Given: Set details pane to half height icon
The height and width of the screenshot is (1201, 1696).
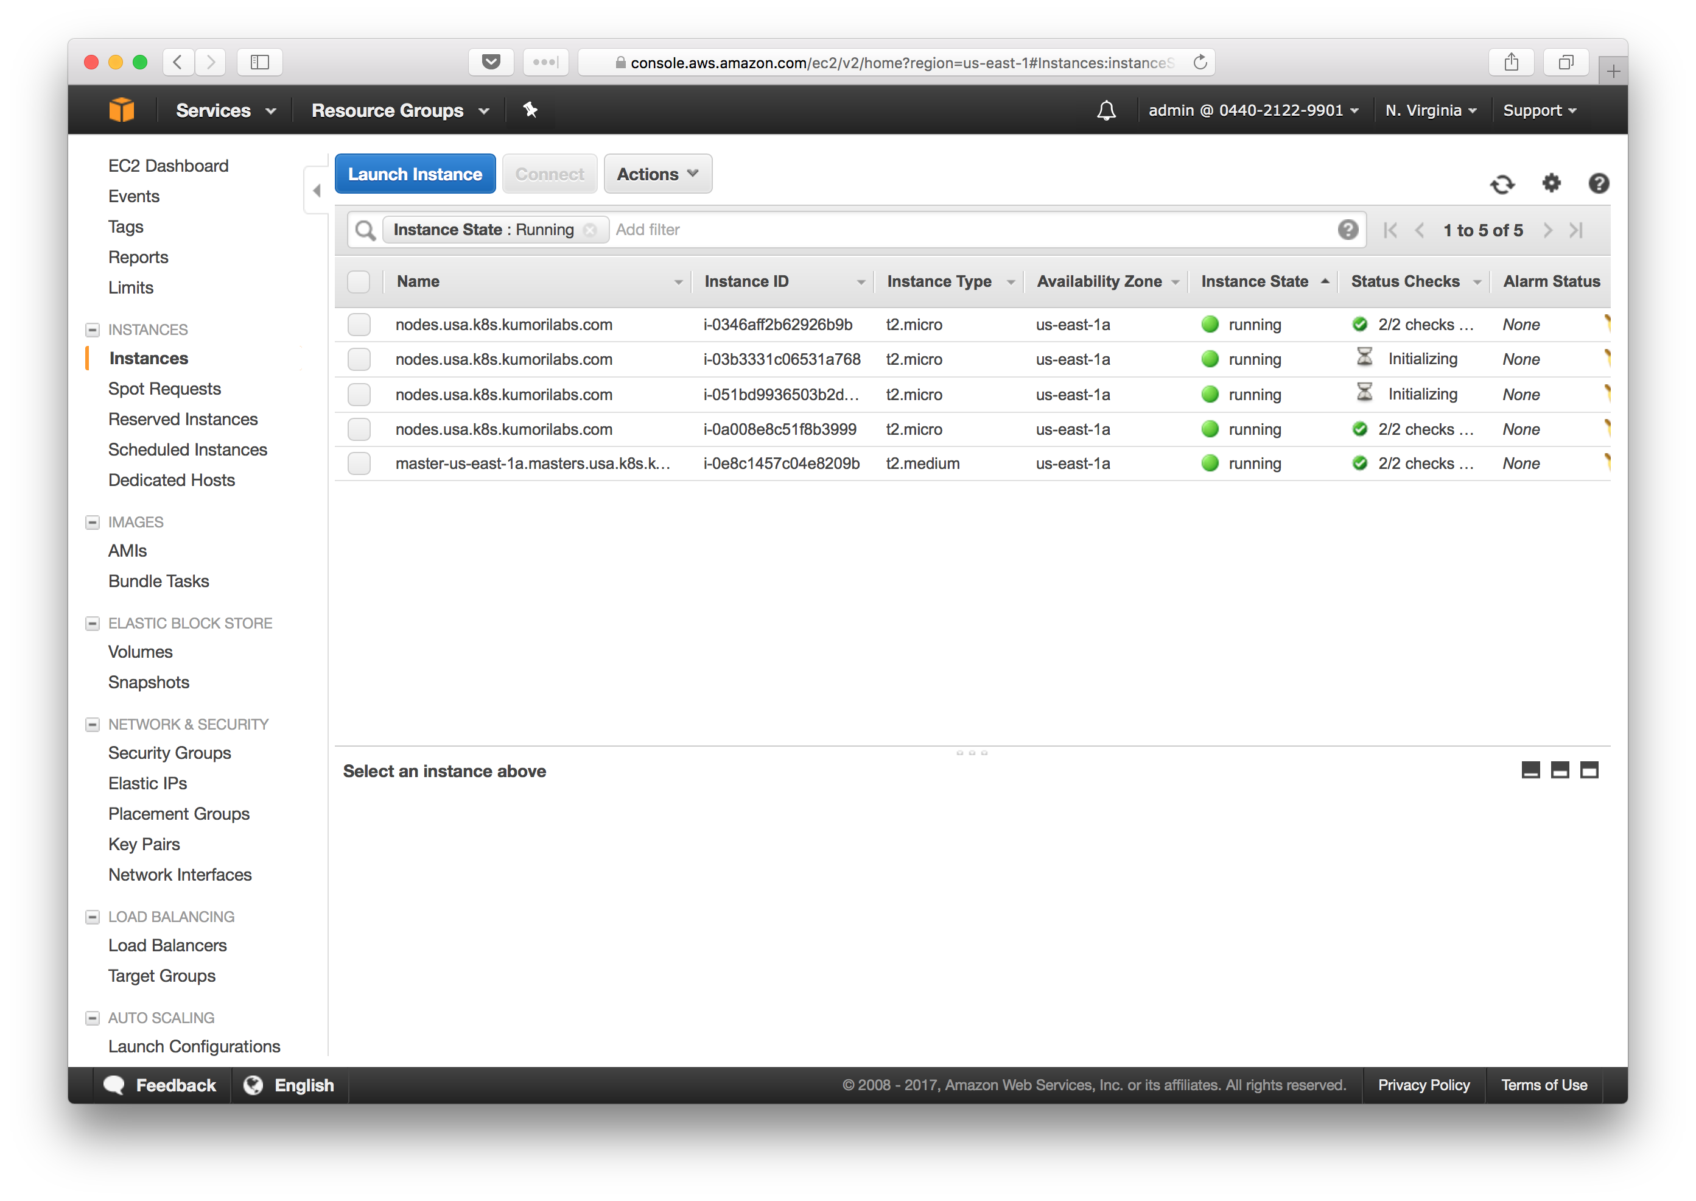Looking at the screenshot, I should tap(1559, 770).
